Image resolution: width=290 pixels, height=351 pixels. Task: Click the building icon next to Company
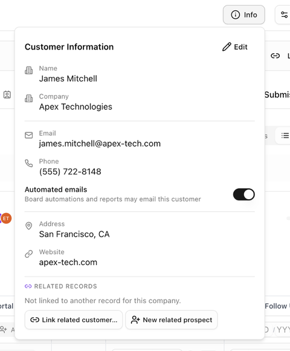pos(28,98)
